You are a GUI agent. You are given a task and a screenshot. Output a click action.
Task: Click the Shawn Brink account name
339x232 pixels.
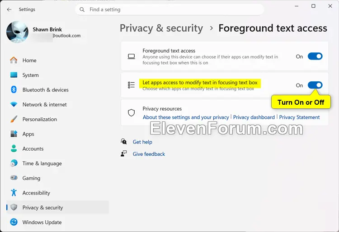coord(47,29)
